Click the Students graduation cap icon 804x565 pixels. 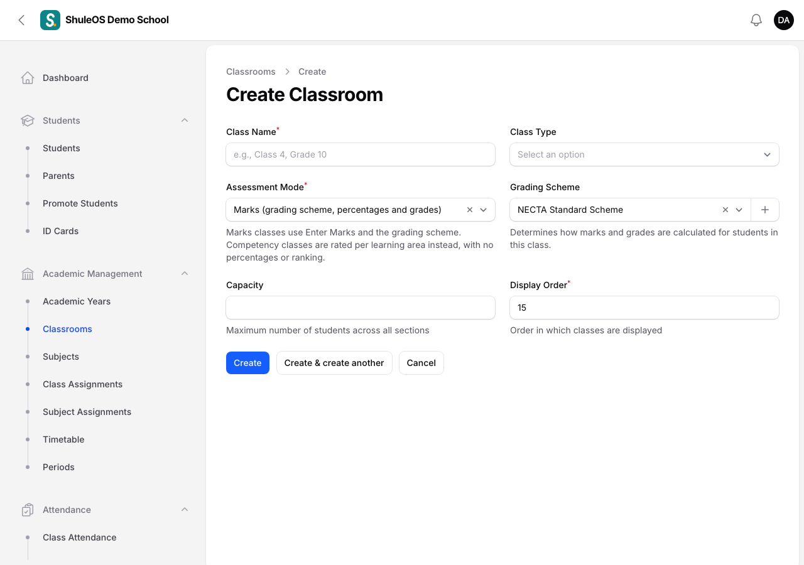pyautogui.click(x=28, y=121)
